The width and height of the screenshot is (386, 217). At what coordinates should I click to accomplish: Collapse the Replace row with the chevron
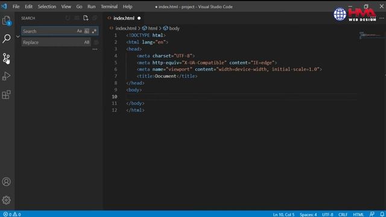[17, 37]
